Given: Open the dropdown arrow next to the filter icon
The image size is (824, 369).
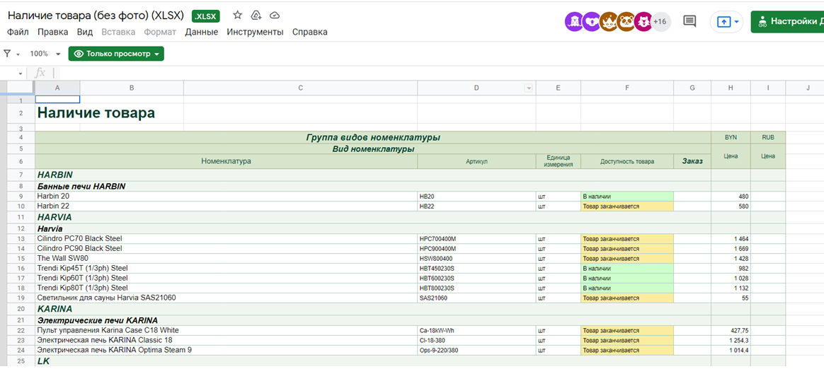Looking at the screenshot, I should tap(18, 54).
